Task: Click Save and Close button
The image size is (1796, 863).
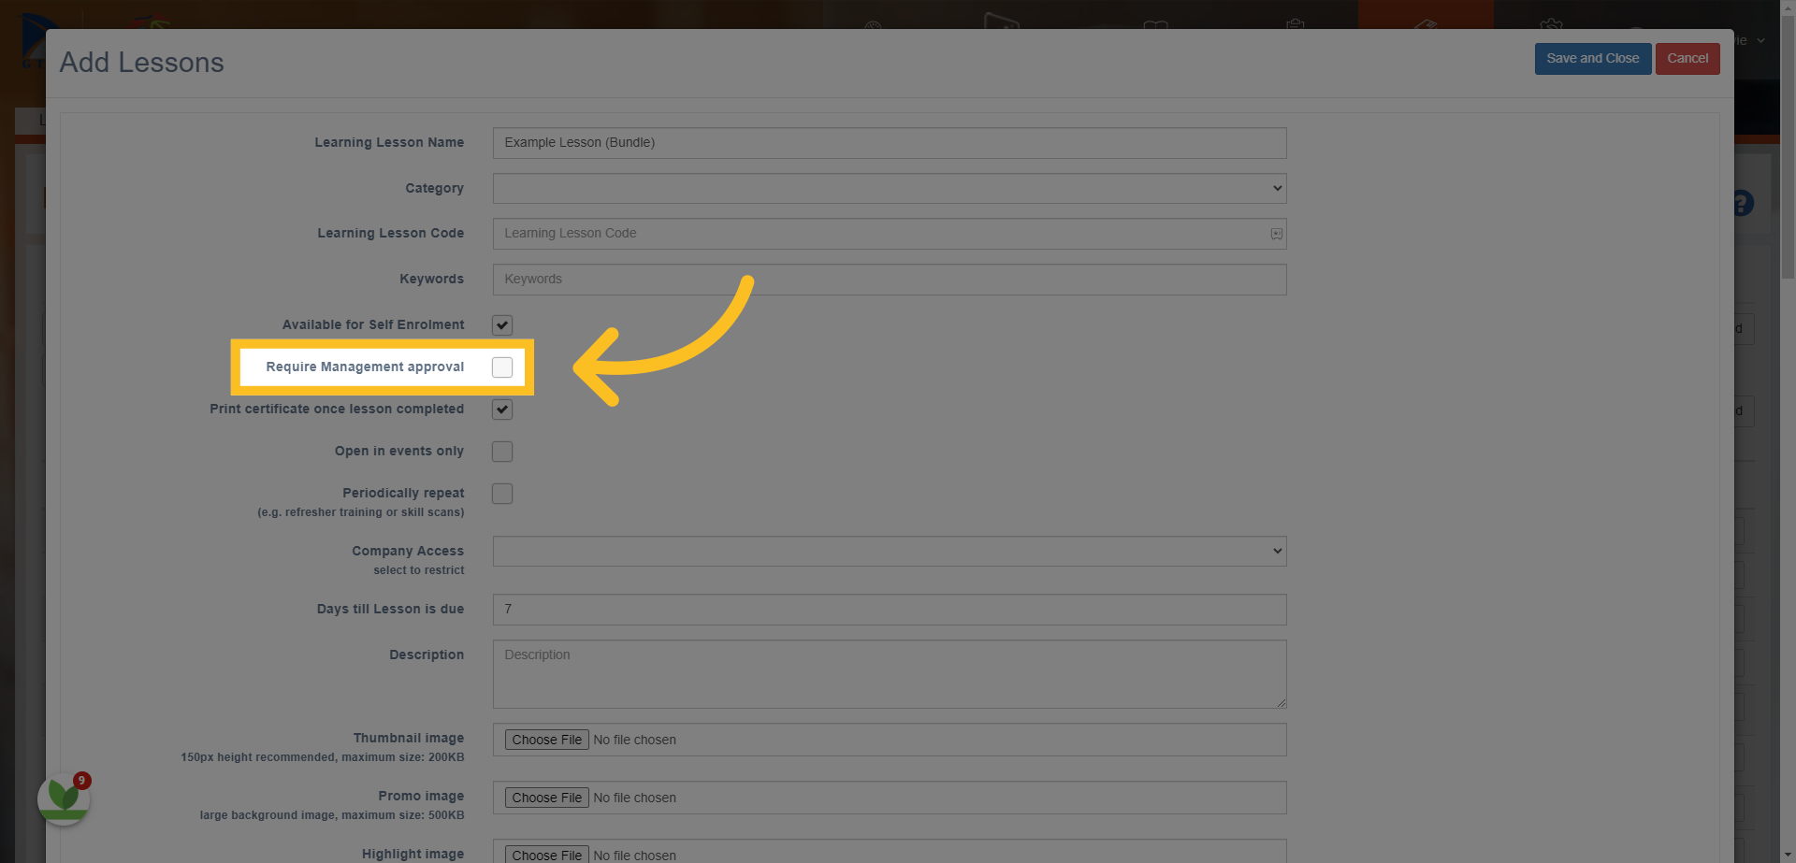Action: pyautogui.click(x=1592, y=59)
